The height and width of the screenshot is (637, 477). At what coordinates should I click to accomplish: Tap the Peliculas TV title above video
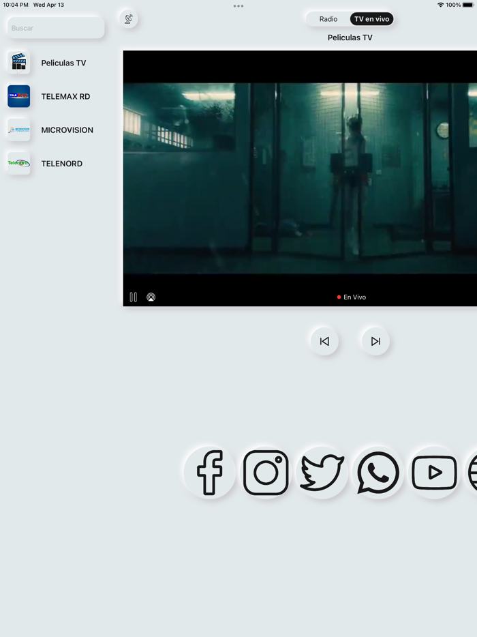coord(350,38)
